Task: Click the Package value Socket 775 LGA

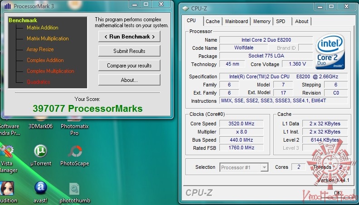Action: [266, 56]
